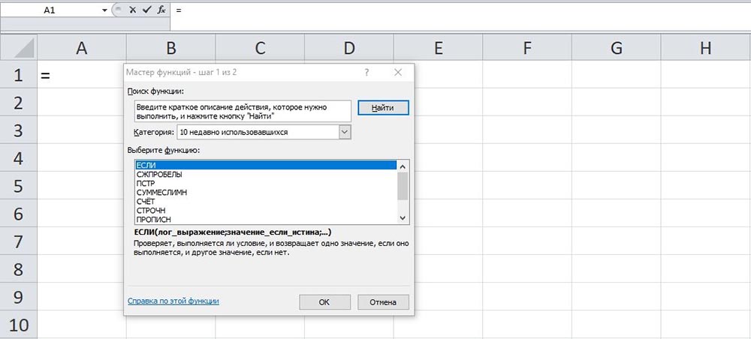Close the Мастер функций dialog with X
The height and width of the screenshot is (339, 751).
click(x=398, y=73)
